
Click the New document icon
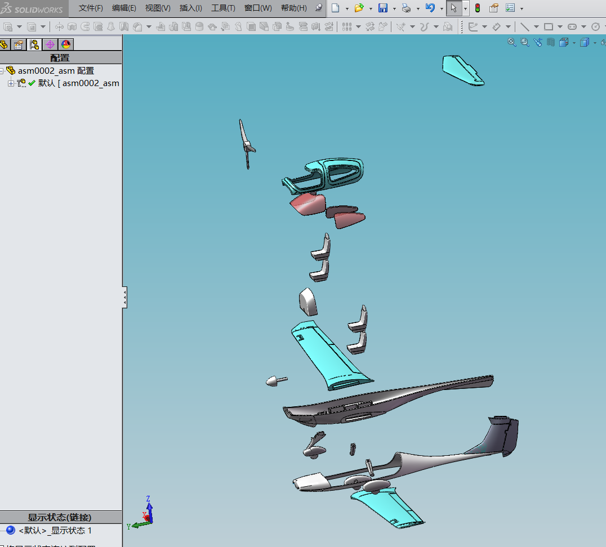point(336,8)
